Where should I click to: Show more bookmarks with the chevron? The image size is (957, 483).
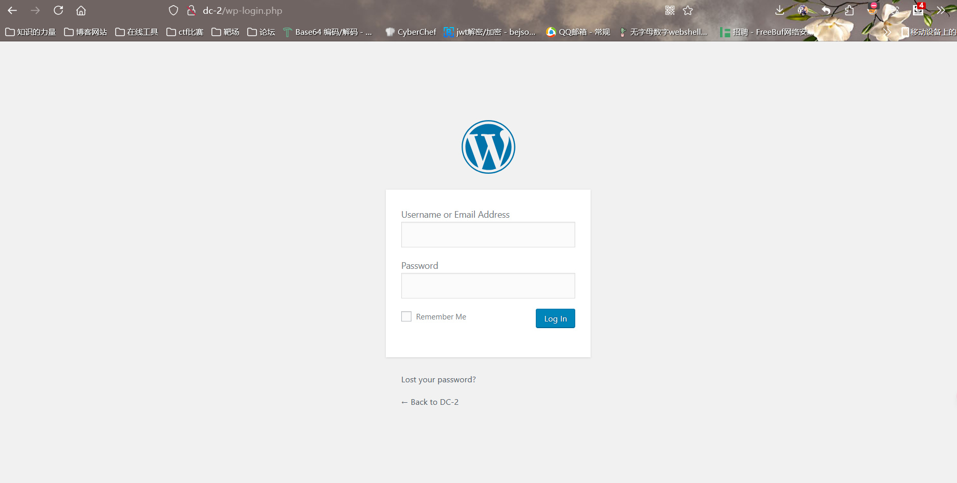click(x=887, y=32)
